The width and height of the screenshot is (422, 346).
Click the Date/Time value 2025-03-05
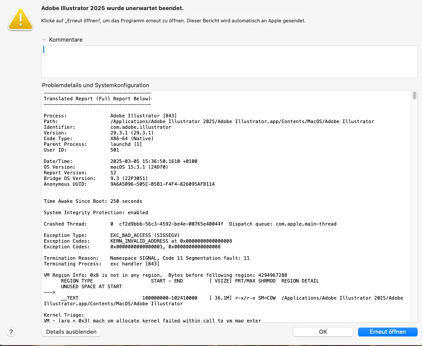click(154, 161)
